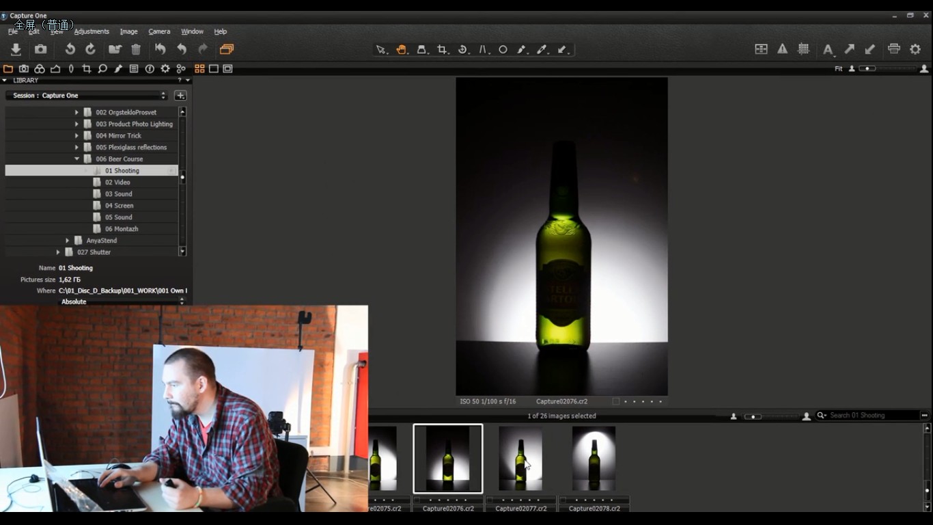
Task: Toggle the grid overlay icon
Action: pos(804,49)
